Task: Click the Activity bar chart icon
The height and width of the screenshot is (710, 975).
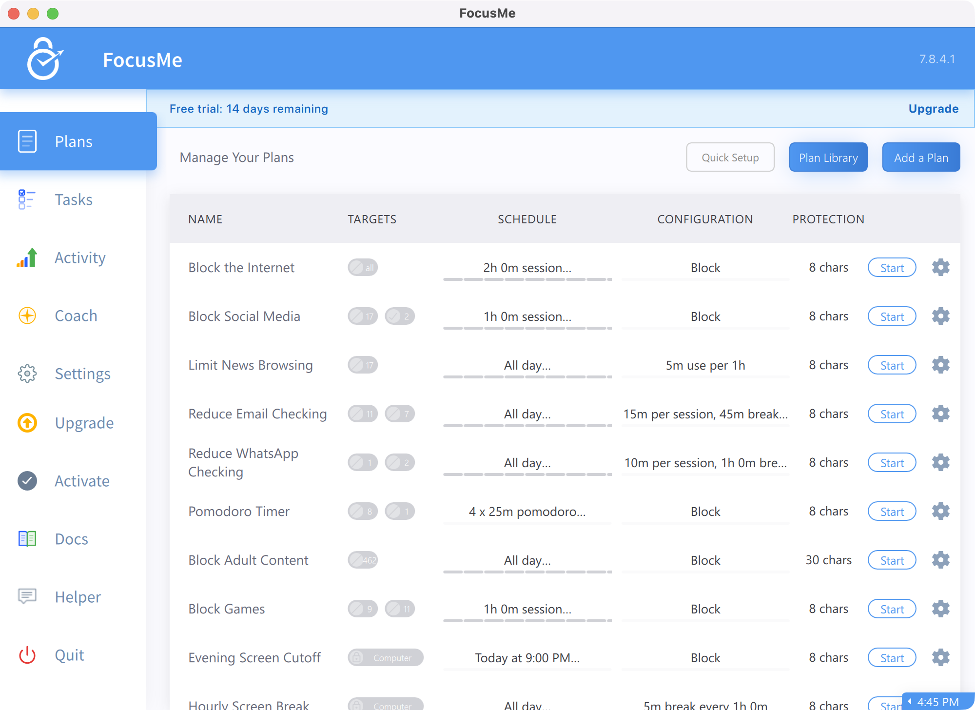Action: [27, 257]
